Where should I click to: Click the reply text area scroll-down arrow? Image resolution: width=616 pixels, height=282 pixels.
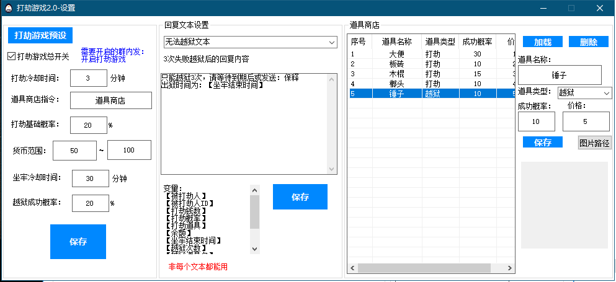coord(331,169)
